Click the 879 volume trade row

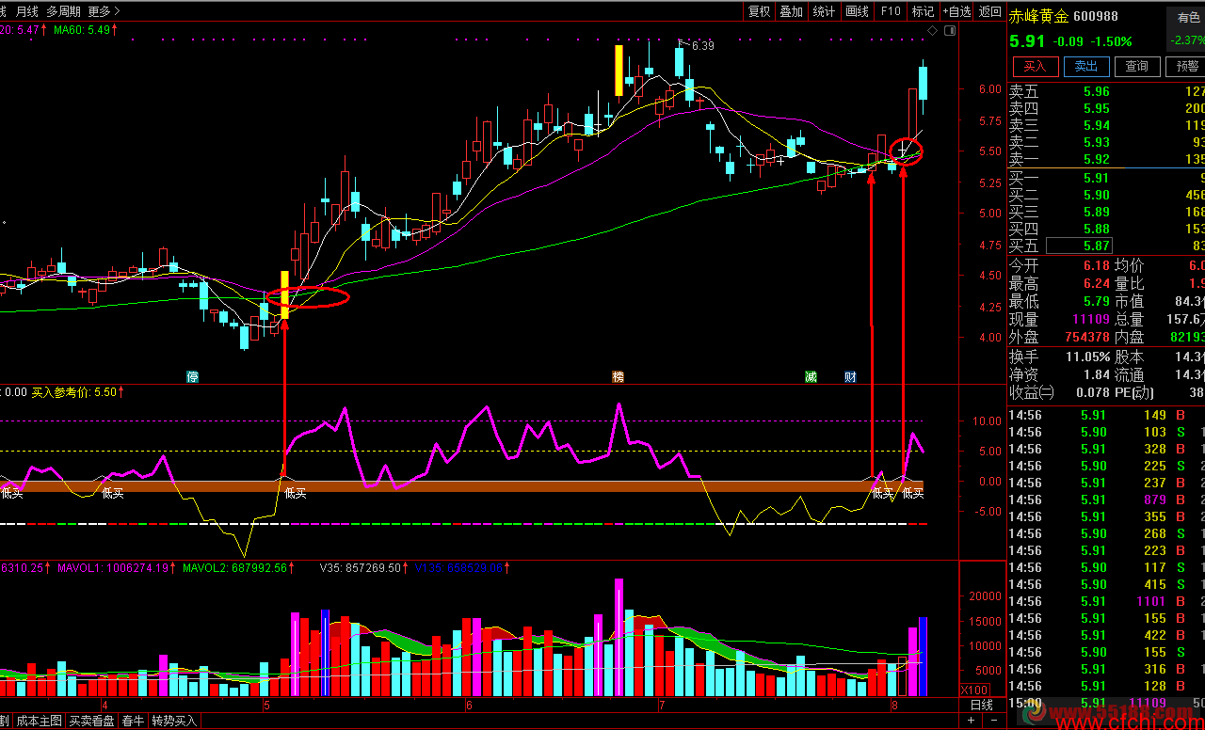click(1105, 500)
